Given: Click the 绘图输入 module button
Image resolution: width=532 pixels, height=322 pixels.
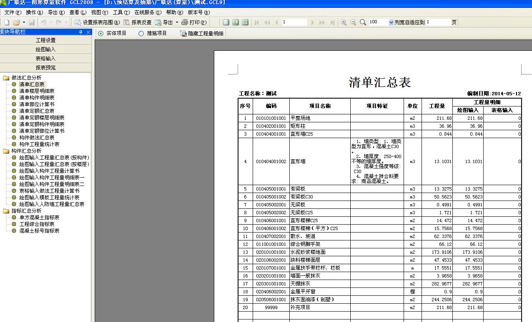Looking at the screenshot, I should click(x=45, y=50).
